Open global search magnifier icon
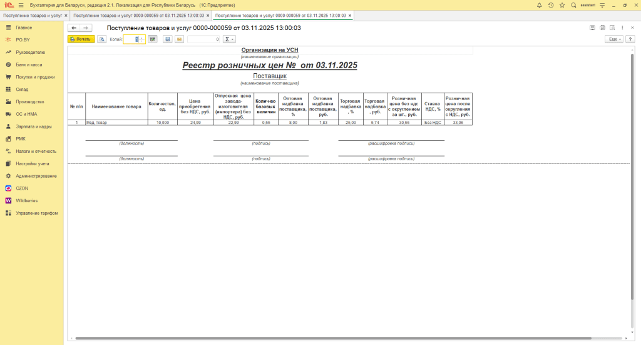Viewport: 641px width, 345px height. [x=573, y=5]
